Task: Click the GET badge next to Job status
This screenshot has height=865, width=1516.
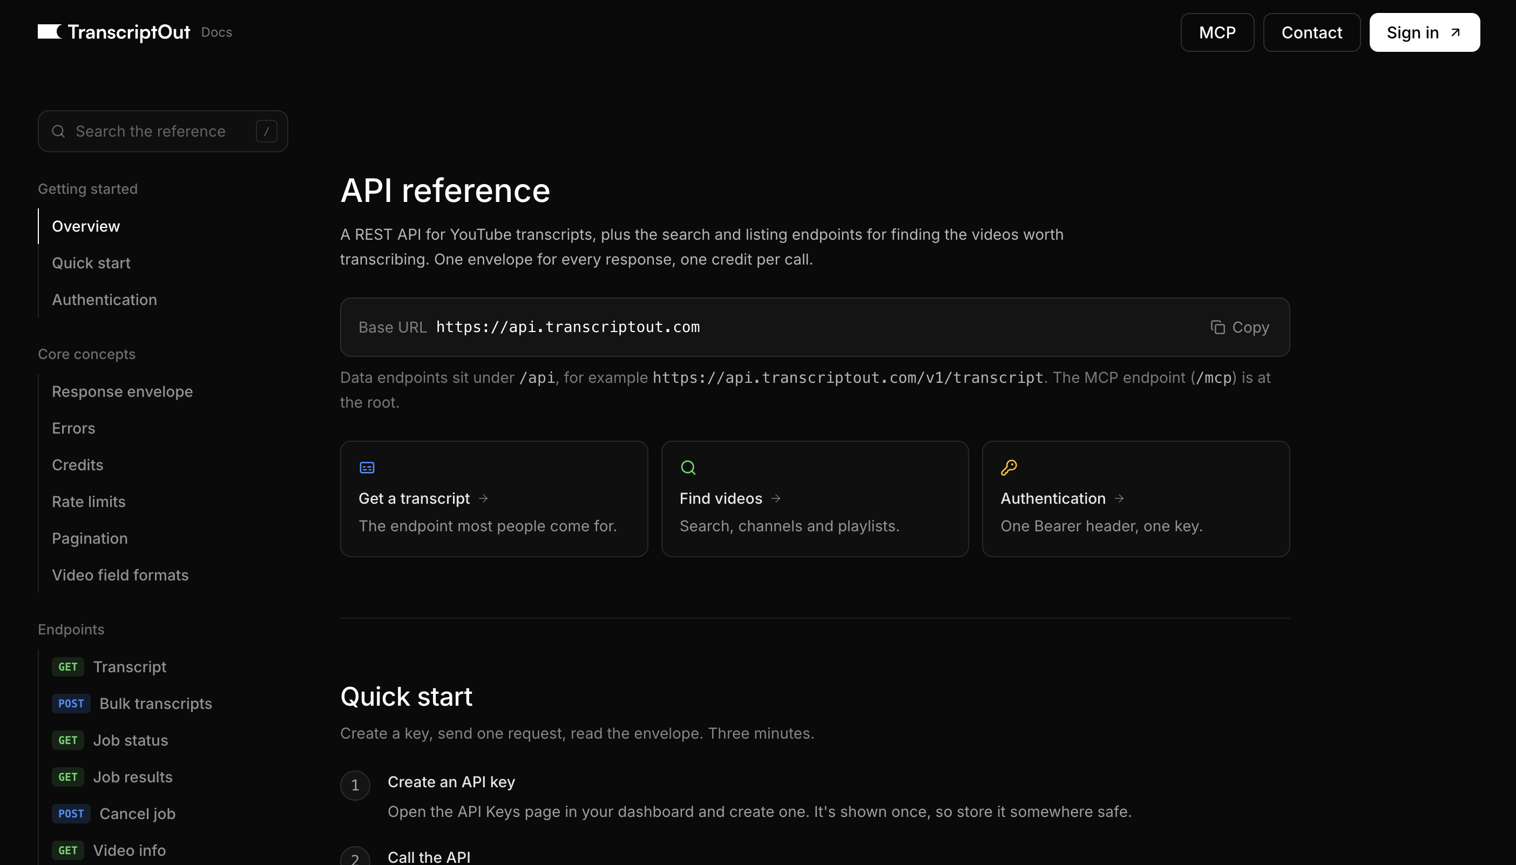Action: click(x=67, y=740)
